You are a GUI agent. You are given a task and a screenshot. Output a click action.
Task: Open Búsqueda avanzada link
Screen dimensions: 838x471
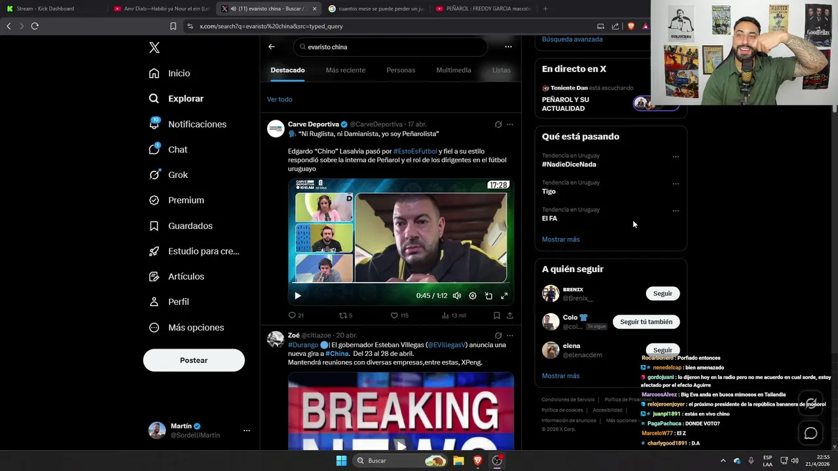pos(572,39)
